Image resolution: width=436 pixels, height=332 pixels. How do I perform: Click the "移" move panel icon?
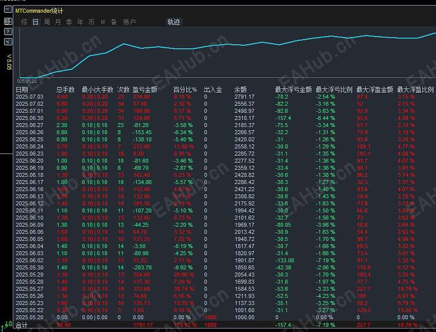coord(8,21)
